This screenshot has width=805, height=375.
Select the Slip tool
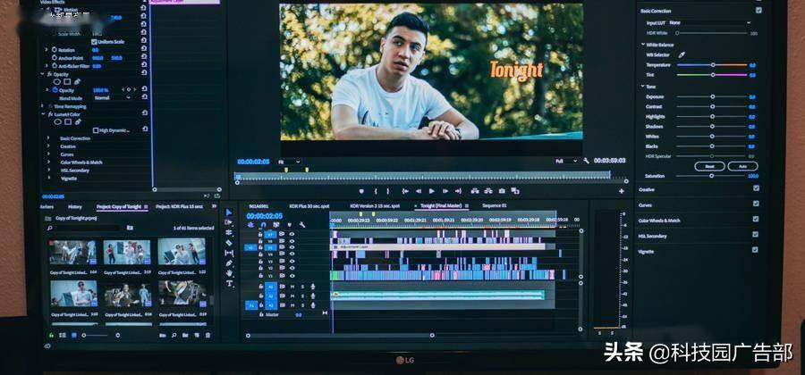click(x=229, y=253)
